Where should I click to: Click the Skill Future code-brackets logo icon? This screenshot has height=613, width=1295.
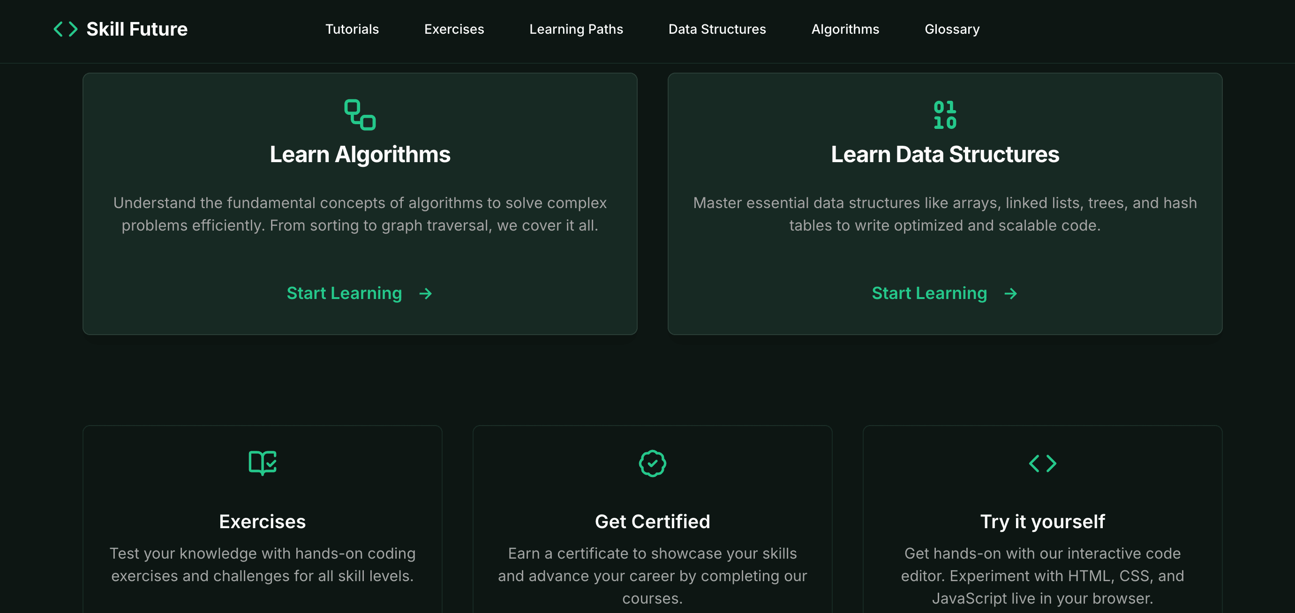click(x=65, y=29)
